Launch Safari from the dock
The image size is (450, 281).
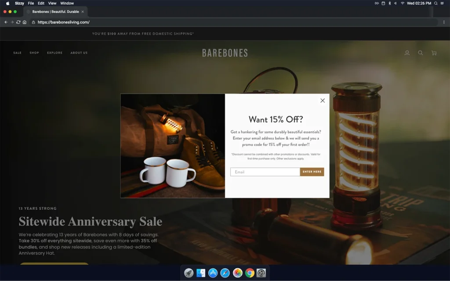tap(225, 273)
